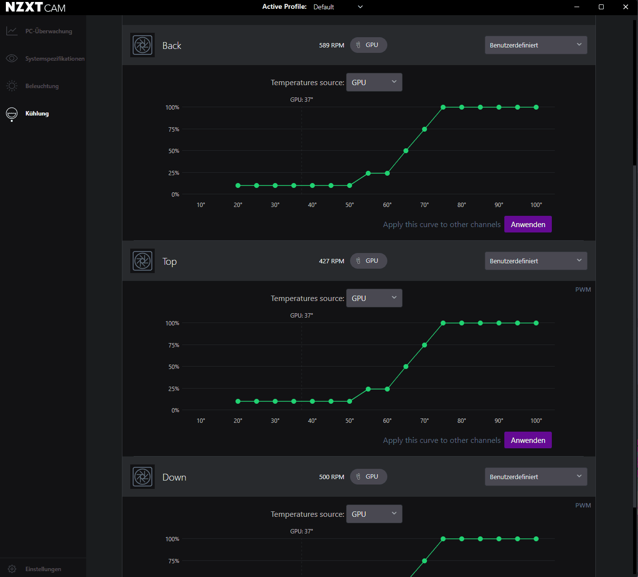Maximize the NZXT CAM window
638x577 pixels.
(601, 7)
